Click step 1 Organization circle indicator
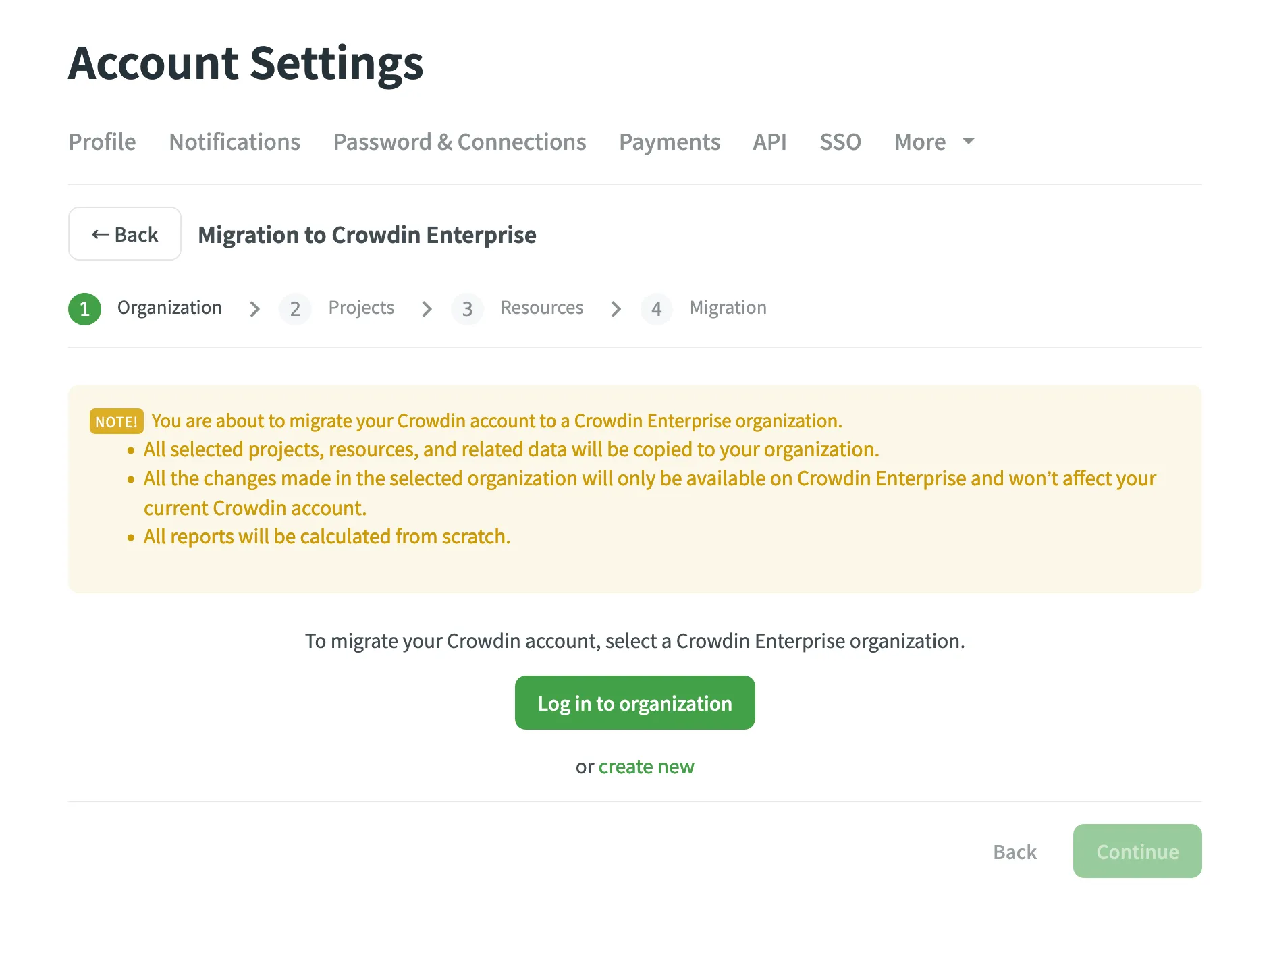 [84, 308]
